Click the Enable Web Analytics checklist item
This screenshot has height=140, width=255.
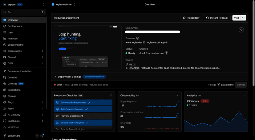(x=83, y=123)
